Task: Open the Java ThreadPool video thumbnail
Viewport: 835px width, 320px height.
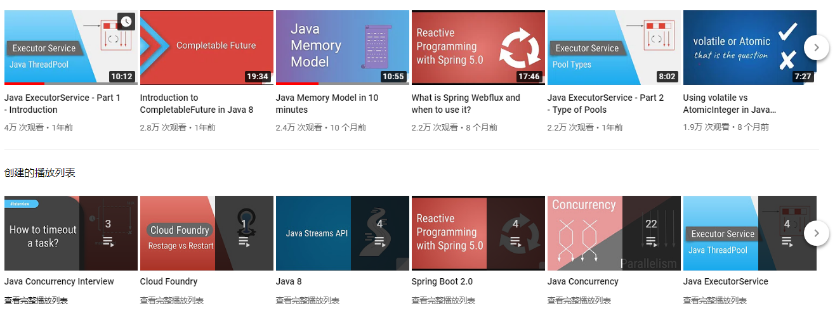Action: click(71, 48)
